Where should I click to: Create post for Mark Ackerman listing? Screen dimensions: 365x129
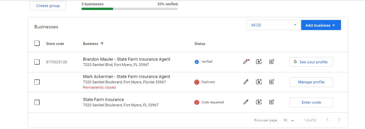271,82
